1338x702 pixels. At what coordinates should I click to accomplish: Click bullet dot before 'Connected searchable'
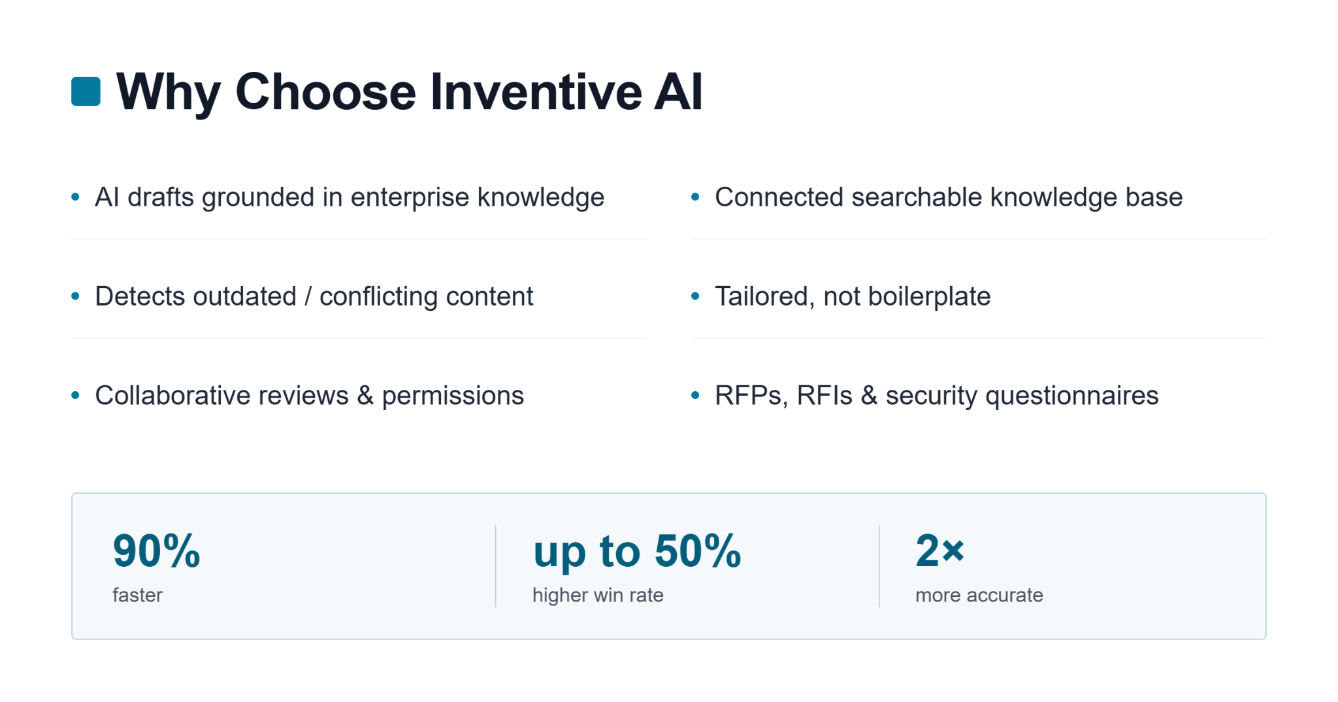[695, 197]
